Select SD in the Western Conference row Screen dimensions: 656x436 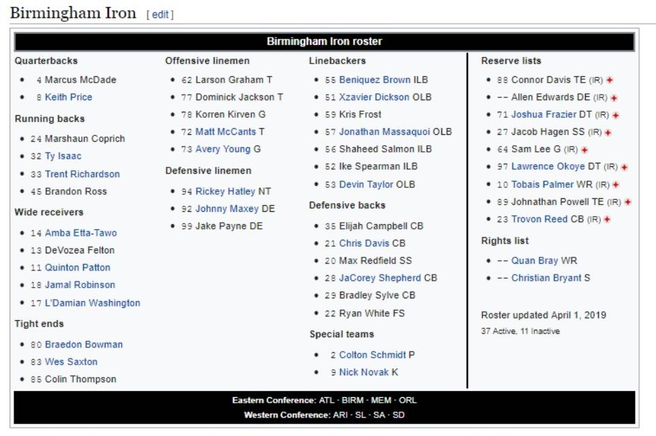pos(399,415)
